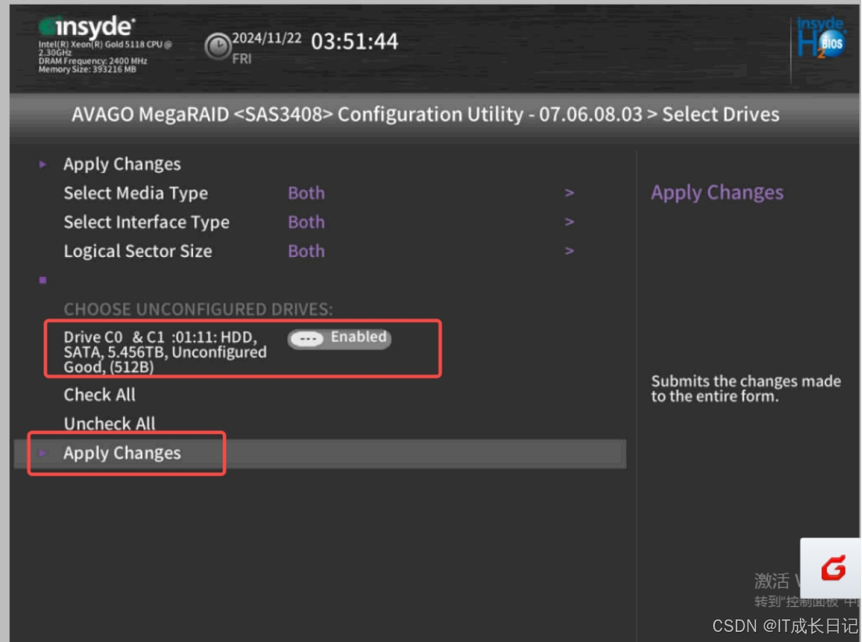Viewport: 862px width, 642px height.
Task: Click the clock icon beside the date
Action: 217,46
